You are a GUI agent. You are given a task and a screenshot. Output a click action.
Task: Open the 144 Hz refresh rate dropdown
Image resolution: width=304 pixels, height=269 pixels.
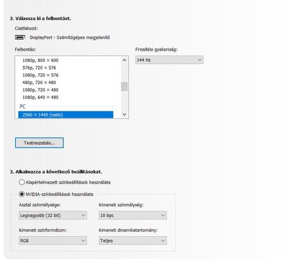click(x=169, y=60)
